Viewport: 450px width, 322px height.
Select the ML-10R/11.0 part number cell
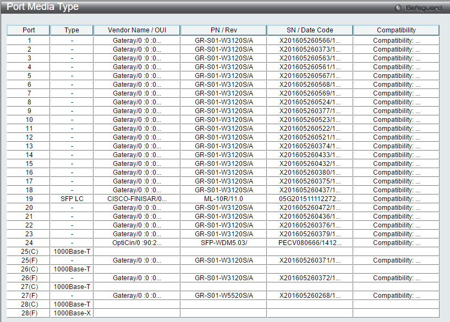223,199
